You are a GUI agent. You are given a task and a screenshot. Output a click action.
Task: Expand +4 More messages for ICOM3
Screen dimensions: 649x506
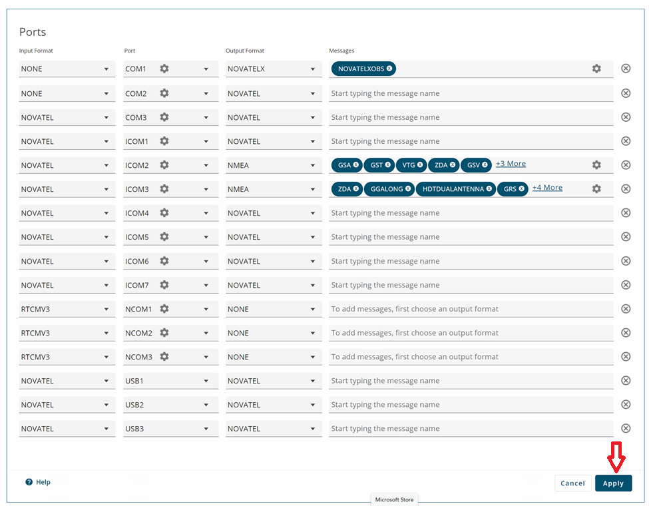click(547, 188)
